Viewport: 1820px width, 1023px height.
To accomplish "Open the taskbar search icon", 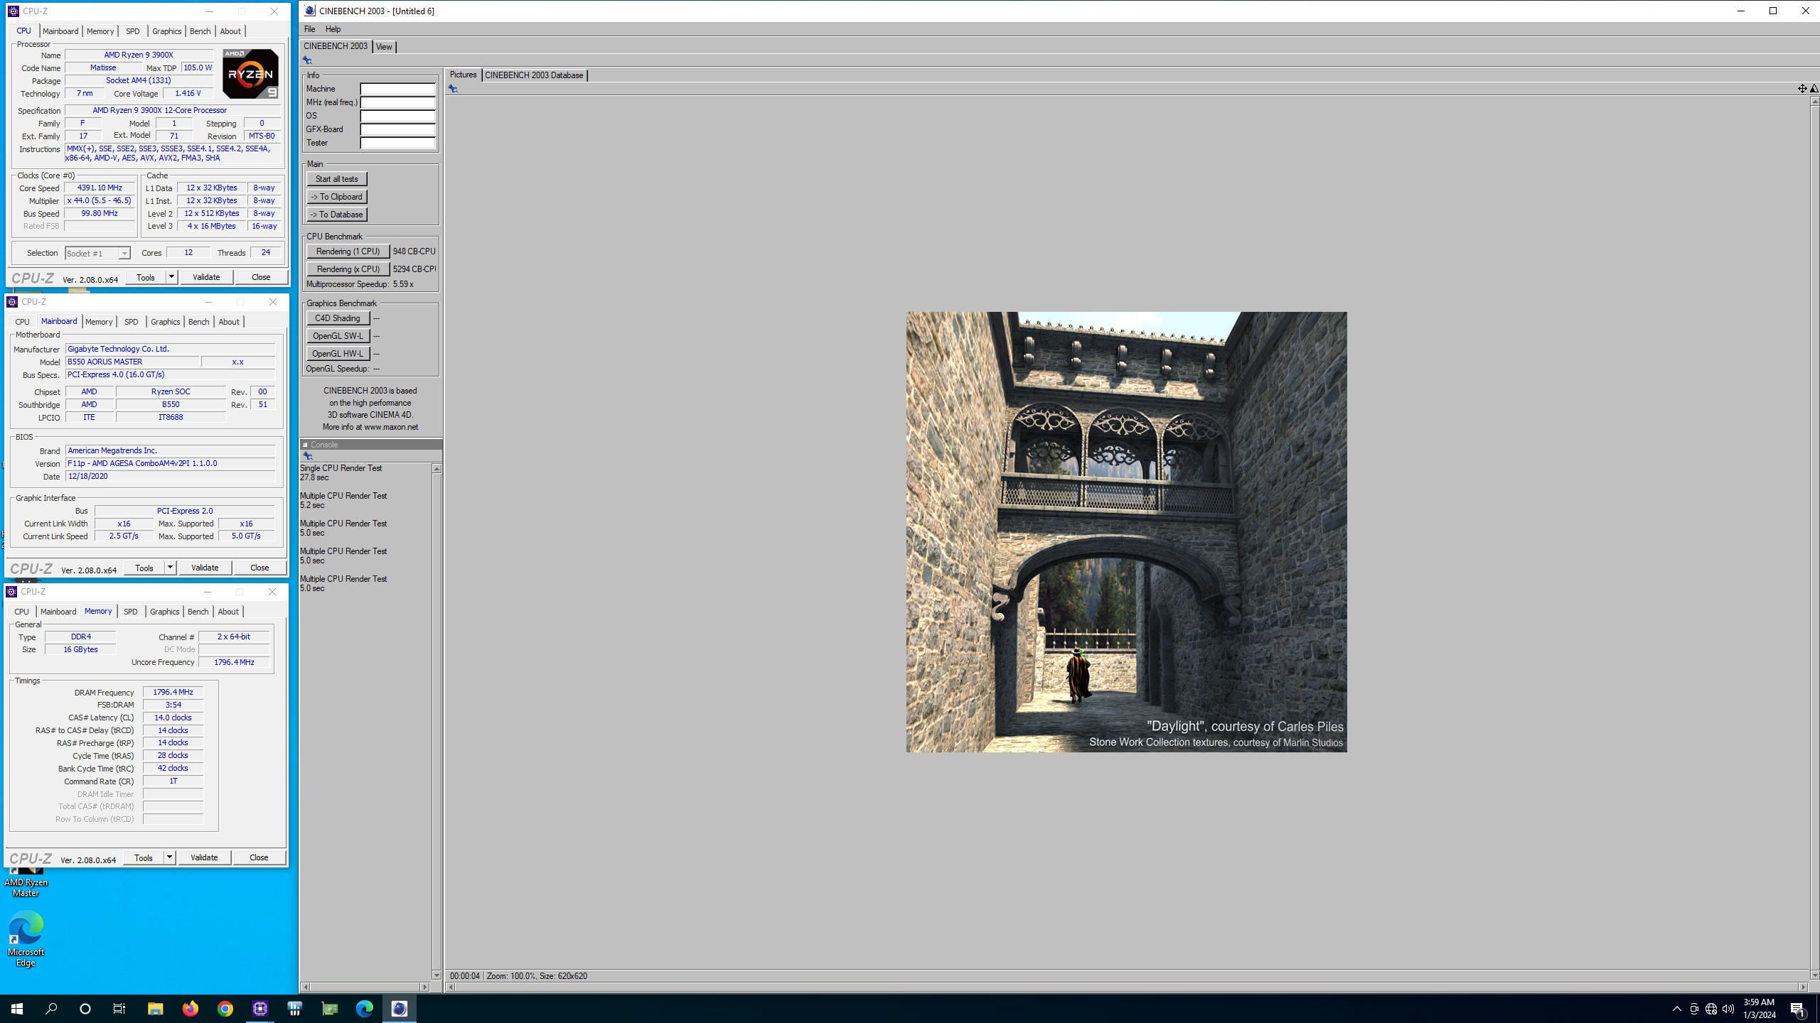I will (x=51, y=1008).
